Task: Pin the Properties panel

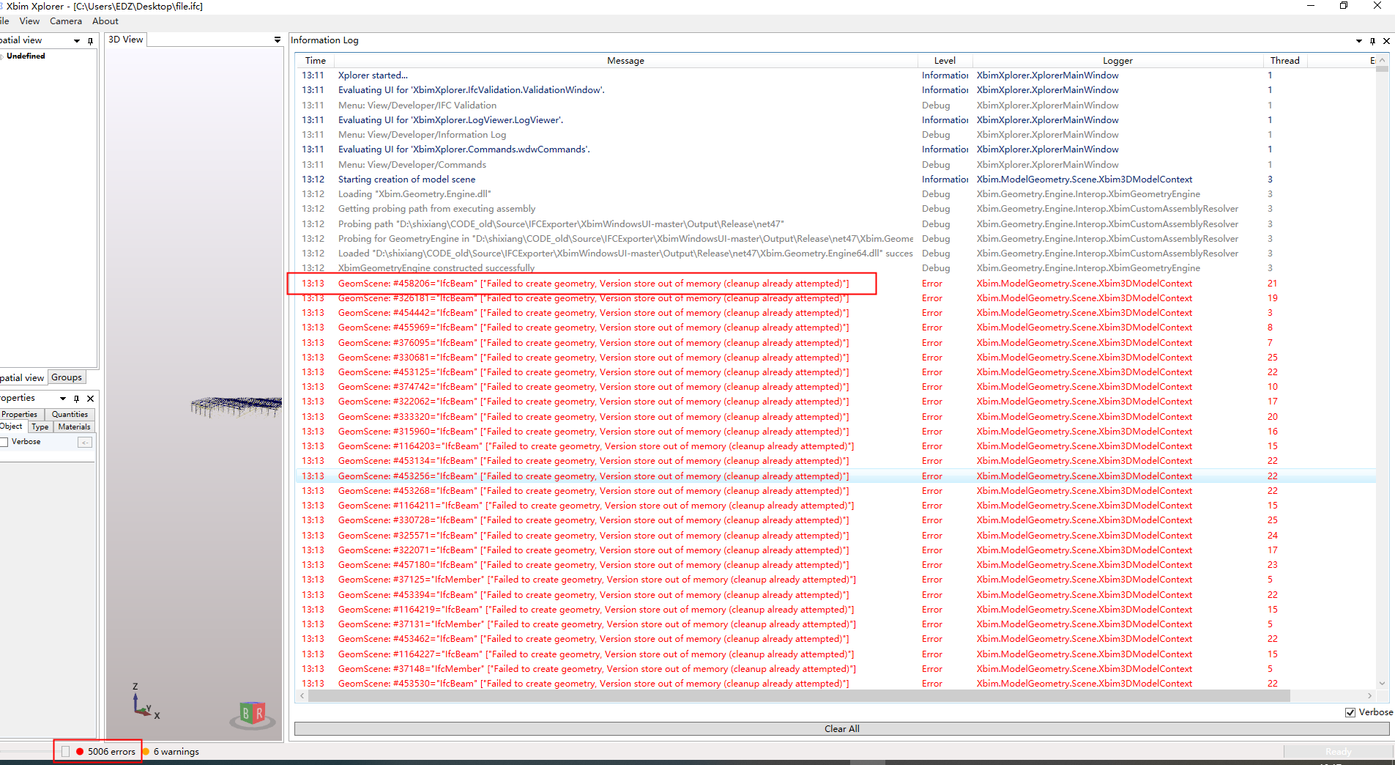Action: (75, 399)
